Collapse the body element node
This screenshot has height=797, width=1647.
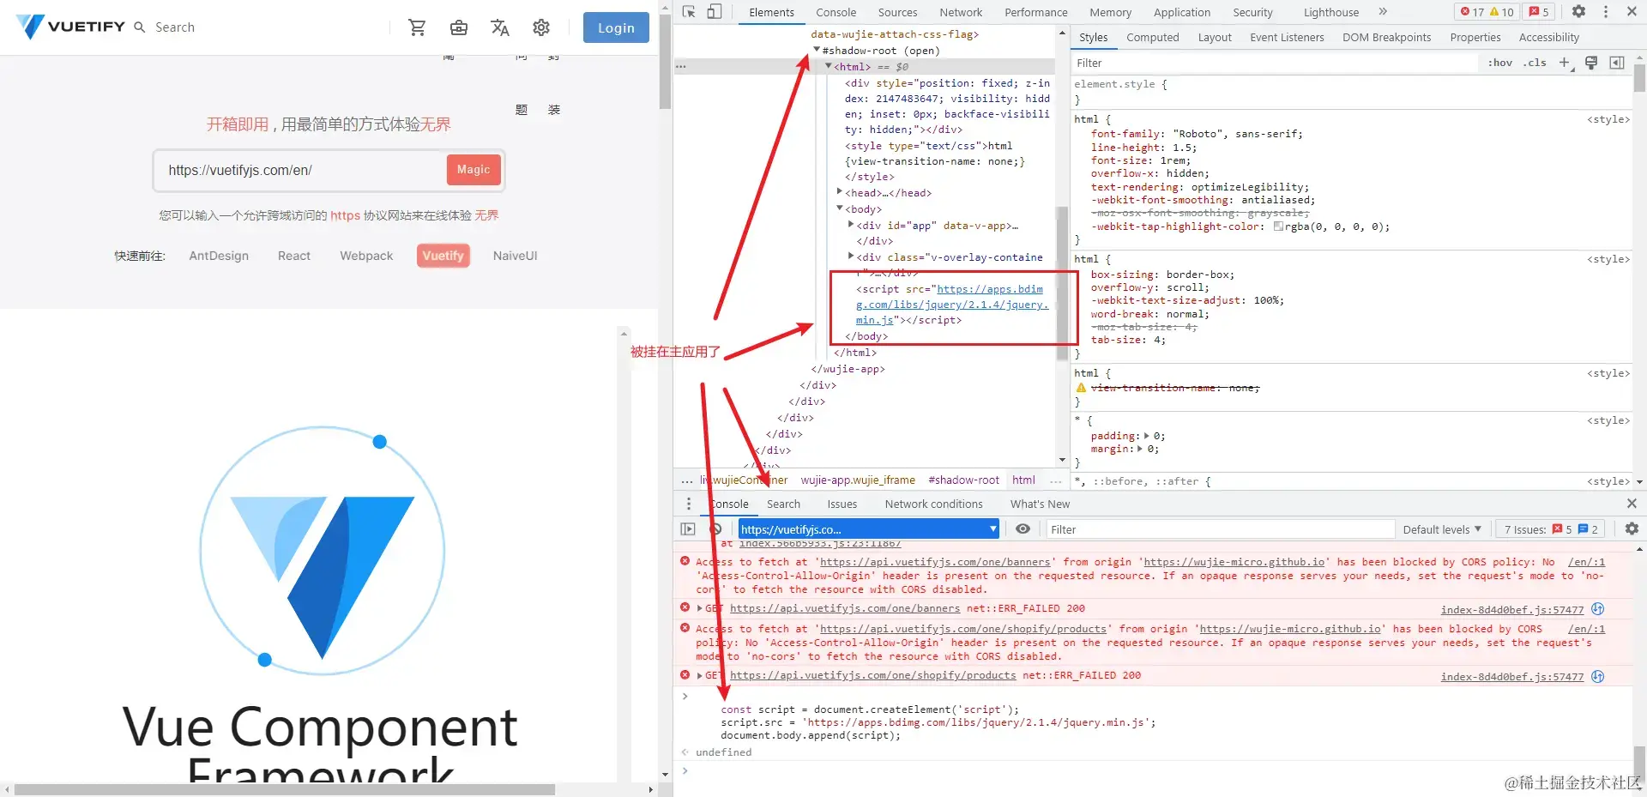[840, 208]
